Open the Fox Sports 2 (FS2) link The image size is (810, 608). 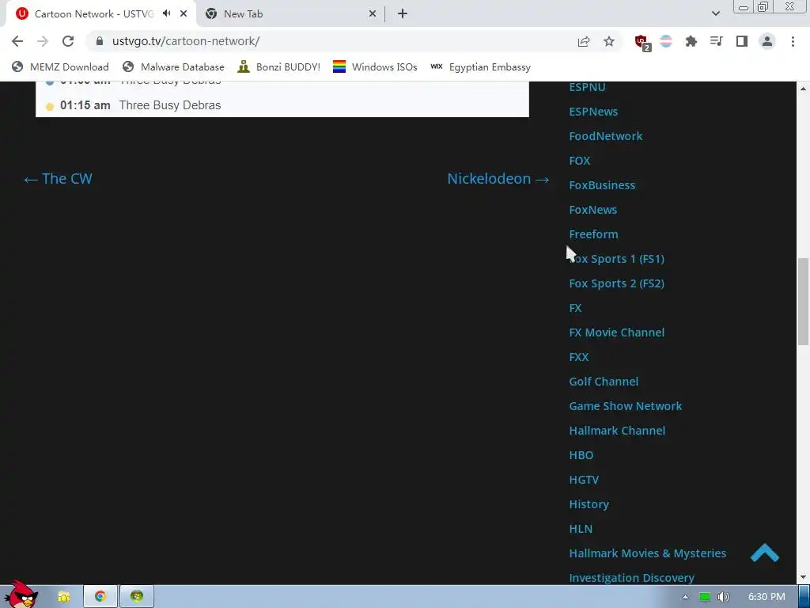616,283
